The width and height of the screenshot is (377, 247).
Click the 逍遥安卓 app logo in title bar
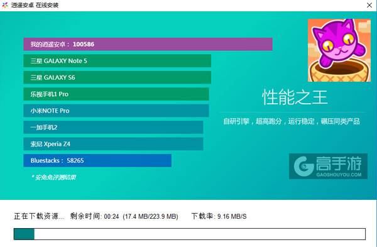pyautogui.click(x=5, y=5)
